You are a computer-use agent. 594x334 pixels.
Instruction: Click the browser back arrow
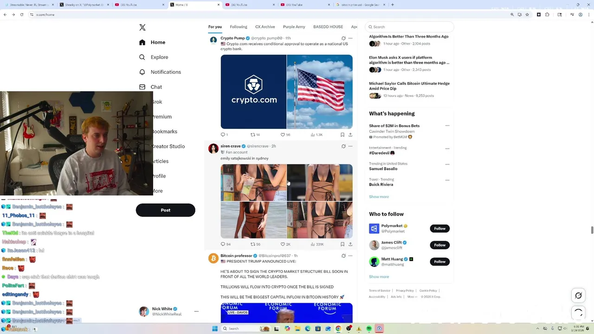click(x=5, y=14)
